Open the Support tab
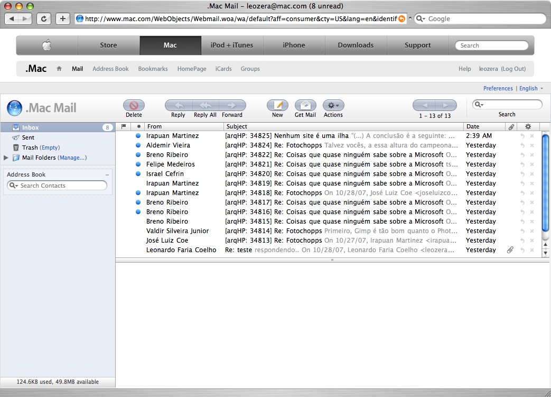This screenshot has height=397, width=551. click(x=417, y=45)
